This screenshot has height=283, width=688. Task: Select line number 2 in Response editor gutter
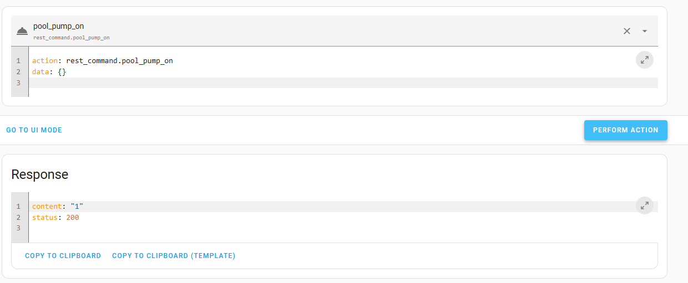(18, 218)
